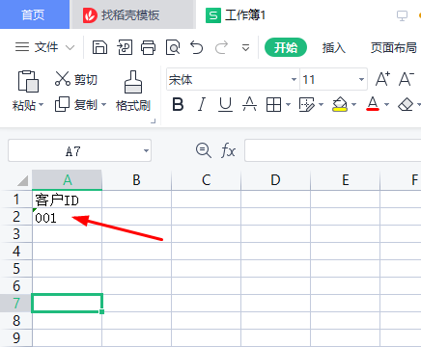Click the clipboard group dialog launcher
The height and width of the screenshot is (347, 421).
pyautogui.click(x=154, y=121)
